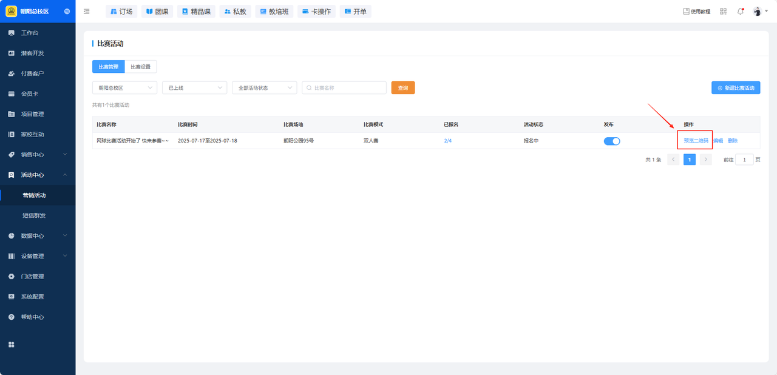Click the 预览二维码 link
Image resolution: width=777 pixels, height=375 pixels.
[696, 141]
